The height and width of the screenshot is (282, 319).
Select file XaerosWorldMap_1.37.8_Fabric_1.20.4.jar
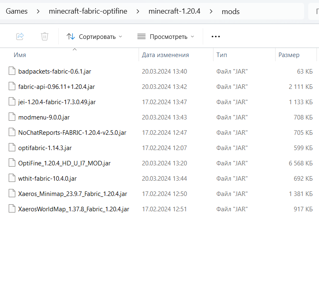(x=74, y=209)
